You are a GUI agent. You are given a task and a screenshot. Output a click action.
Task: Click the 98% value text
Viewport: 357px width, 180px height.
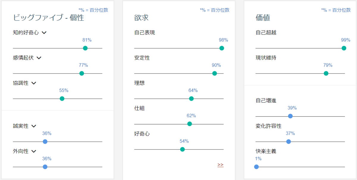tap(223, 40)
